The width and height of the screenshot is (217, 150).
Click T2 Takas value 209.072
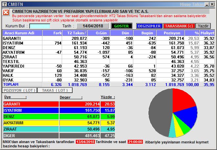pos(79,38)
